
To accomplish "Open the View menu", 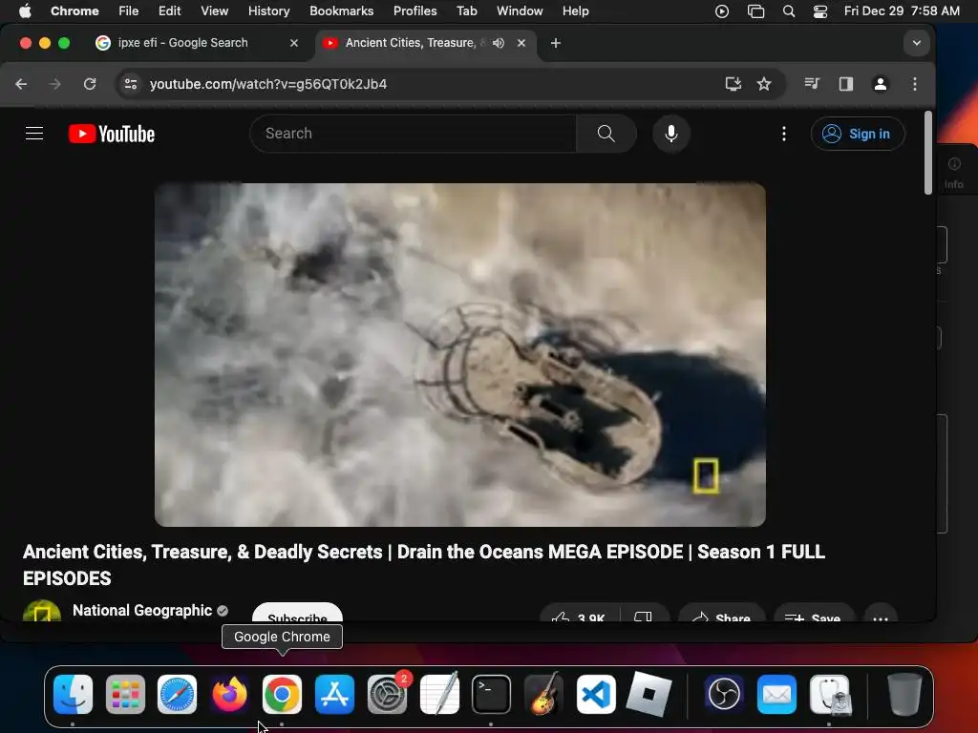I will (214, 10).
